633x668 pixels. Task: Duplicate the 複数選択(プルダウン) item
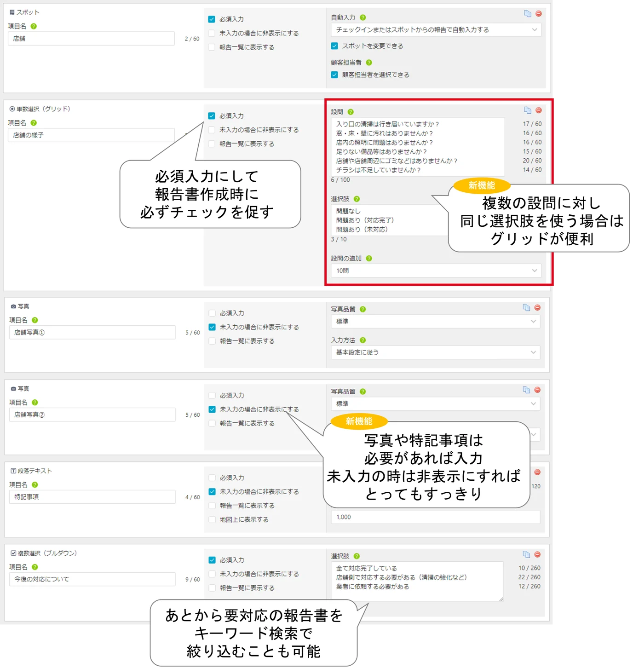pyautogui.click(x=527, y=555)
